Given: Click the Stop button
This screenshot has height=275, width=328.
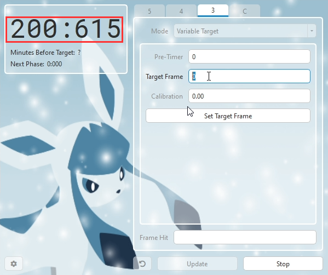Looking at the screenshot, I should (283, 263).
